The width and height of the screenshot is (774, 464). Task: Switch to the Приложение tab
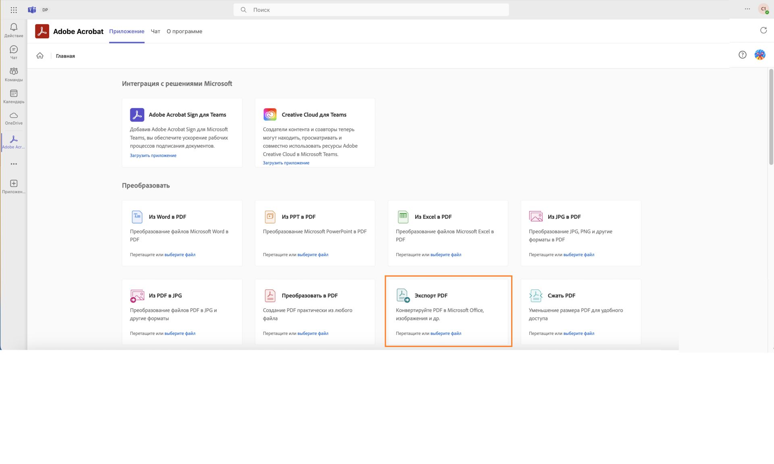click(x=127, y=31)
